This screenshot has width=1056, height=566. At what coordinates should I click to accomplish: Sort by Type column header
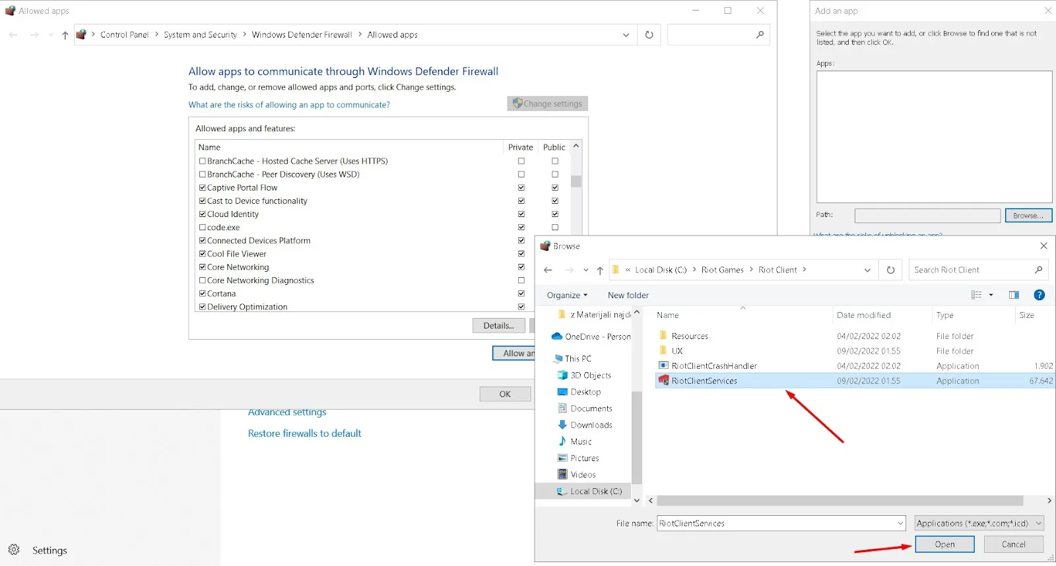(x=944, y=315)
